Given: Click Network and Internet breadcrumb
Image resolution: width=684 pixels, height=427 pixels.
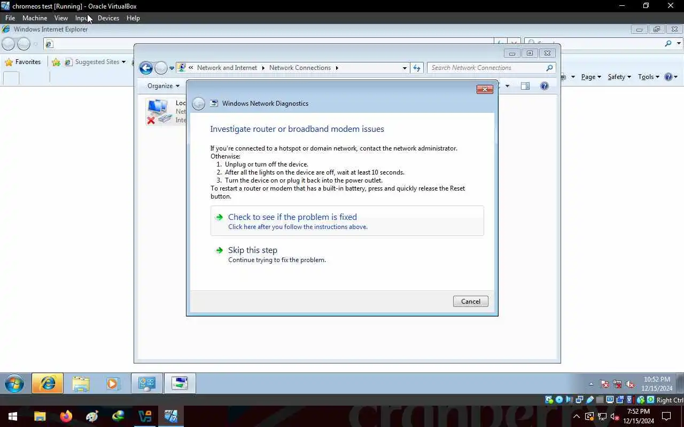Looking at the screenshot, I should tap(227, 68).
